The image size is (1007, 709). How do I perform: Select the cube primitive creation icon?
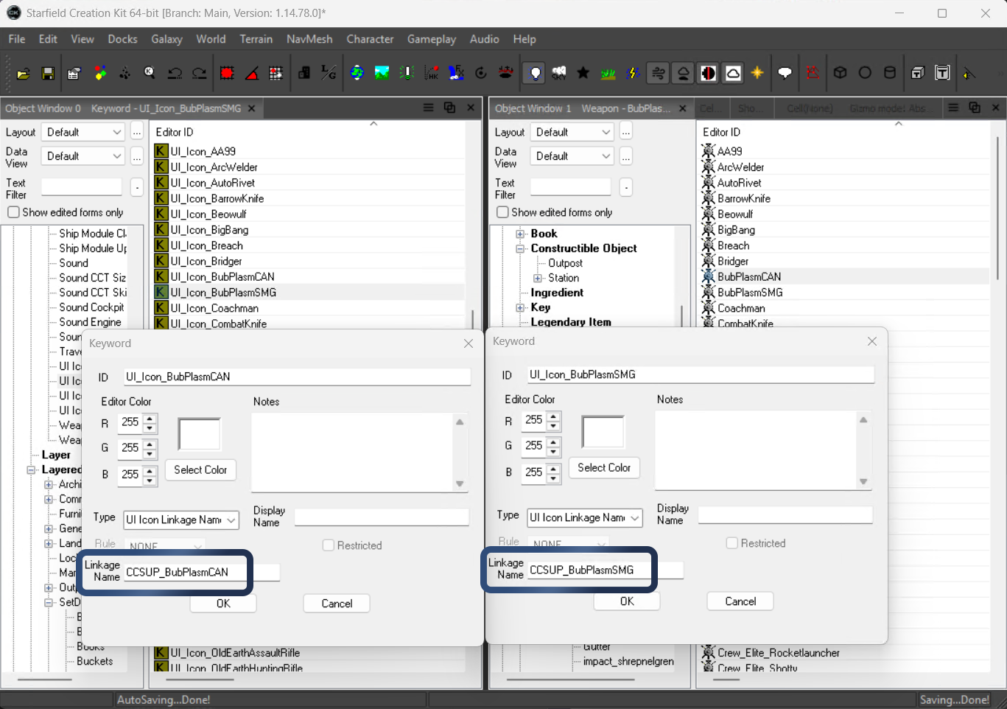841,73
